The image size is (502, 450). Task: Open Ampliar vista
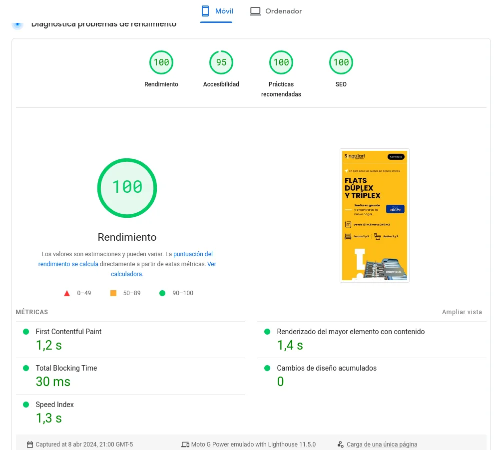pyautogui.click(x=462, y=312)
